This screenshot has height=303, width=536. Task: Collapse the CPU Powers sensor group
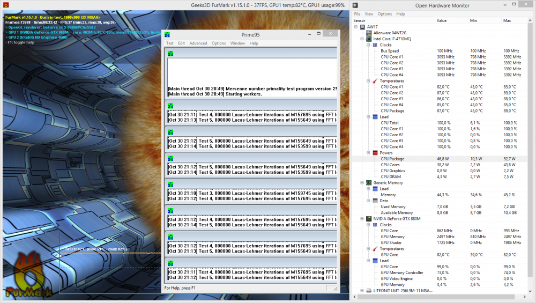(368, 153)
